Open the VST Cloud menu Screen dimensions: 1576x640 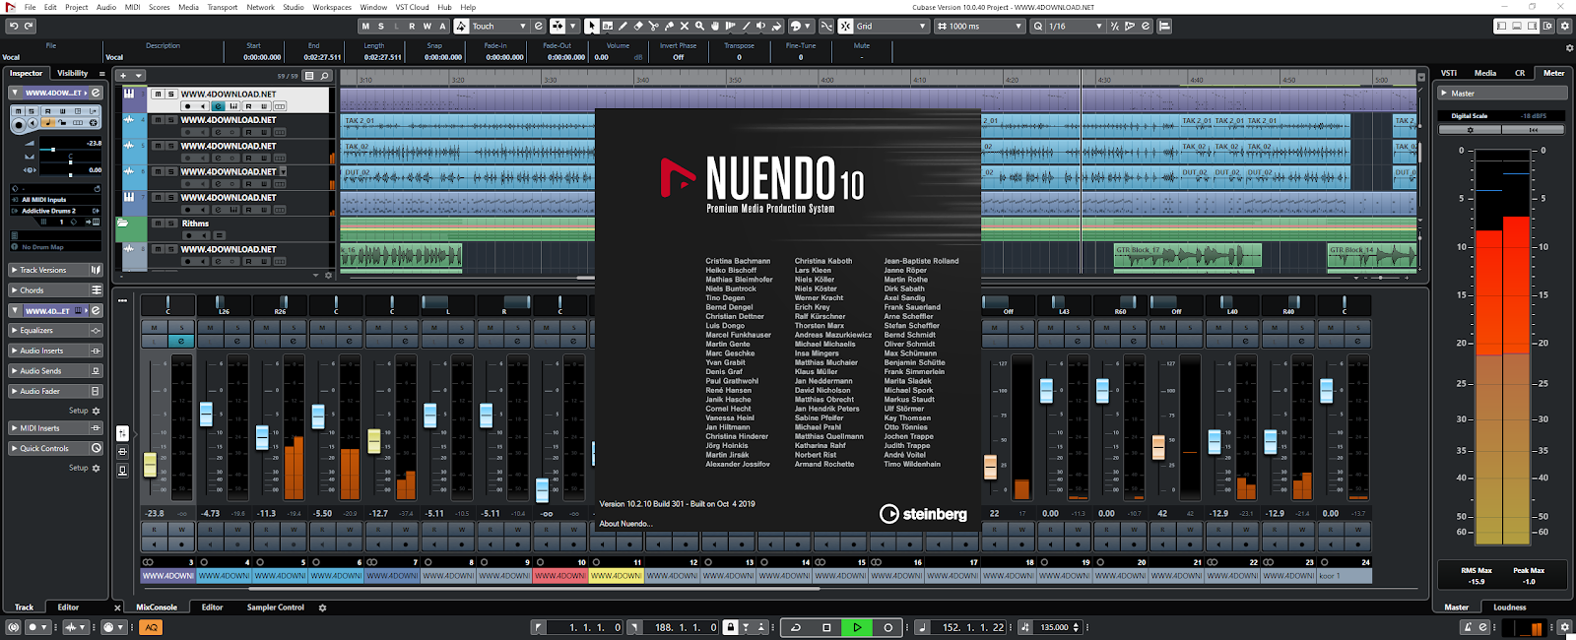tap(412, 7)
